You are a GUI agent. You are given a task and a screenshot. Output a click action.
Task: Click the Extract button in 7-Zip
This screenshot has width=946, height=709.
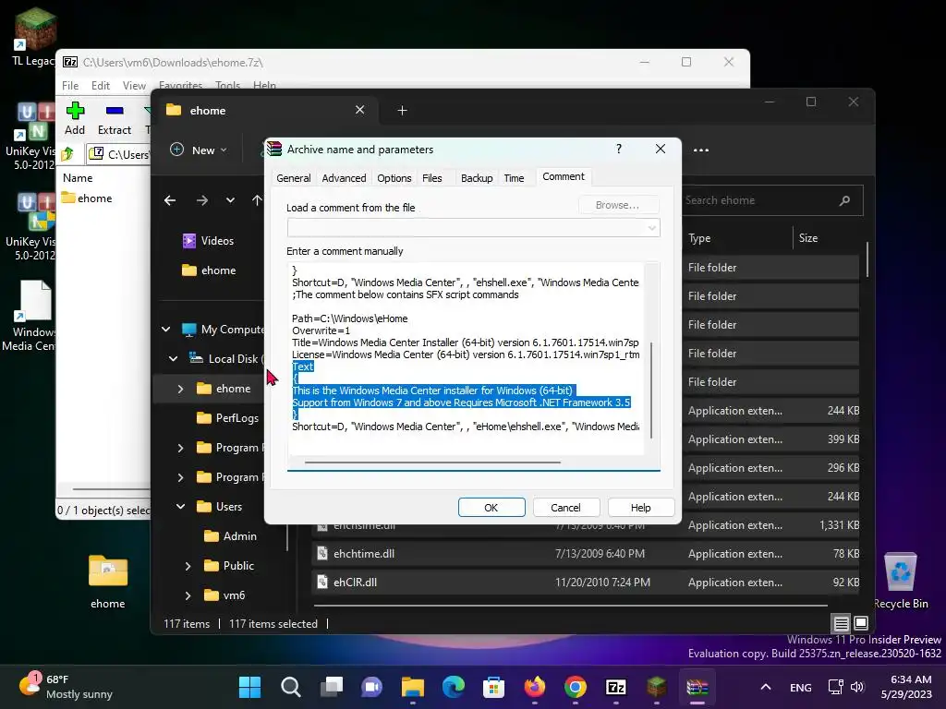click(114, 119)
